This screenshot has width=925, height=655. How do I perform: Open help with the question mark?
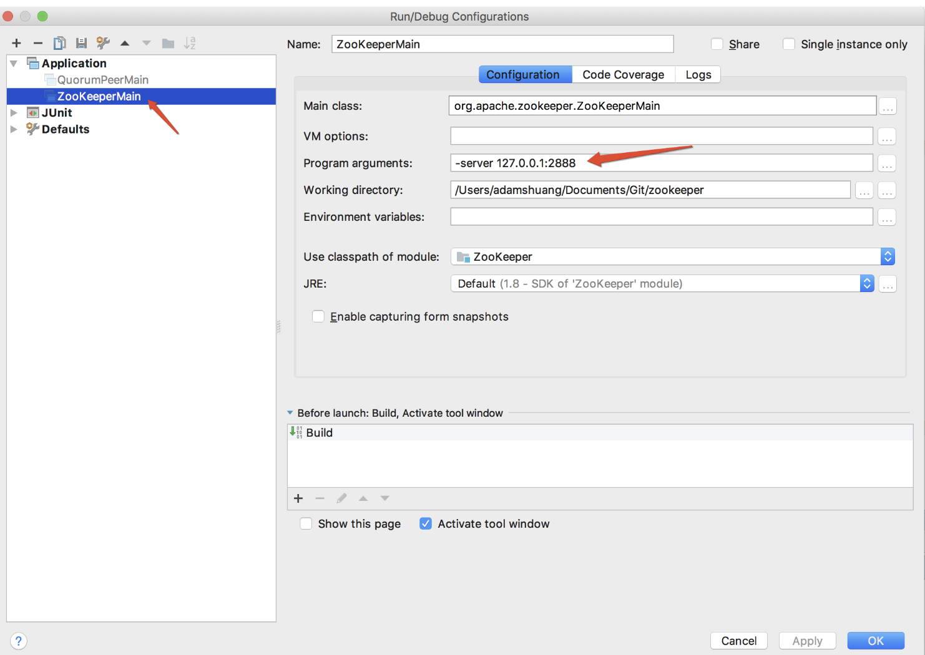pyautogui.click(x=19, y=641)
